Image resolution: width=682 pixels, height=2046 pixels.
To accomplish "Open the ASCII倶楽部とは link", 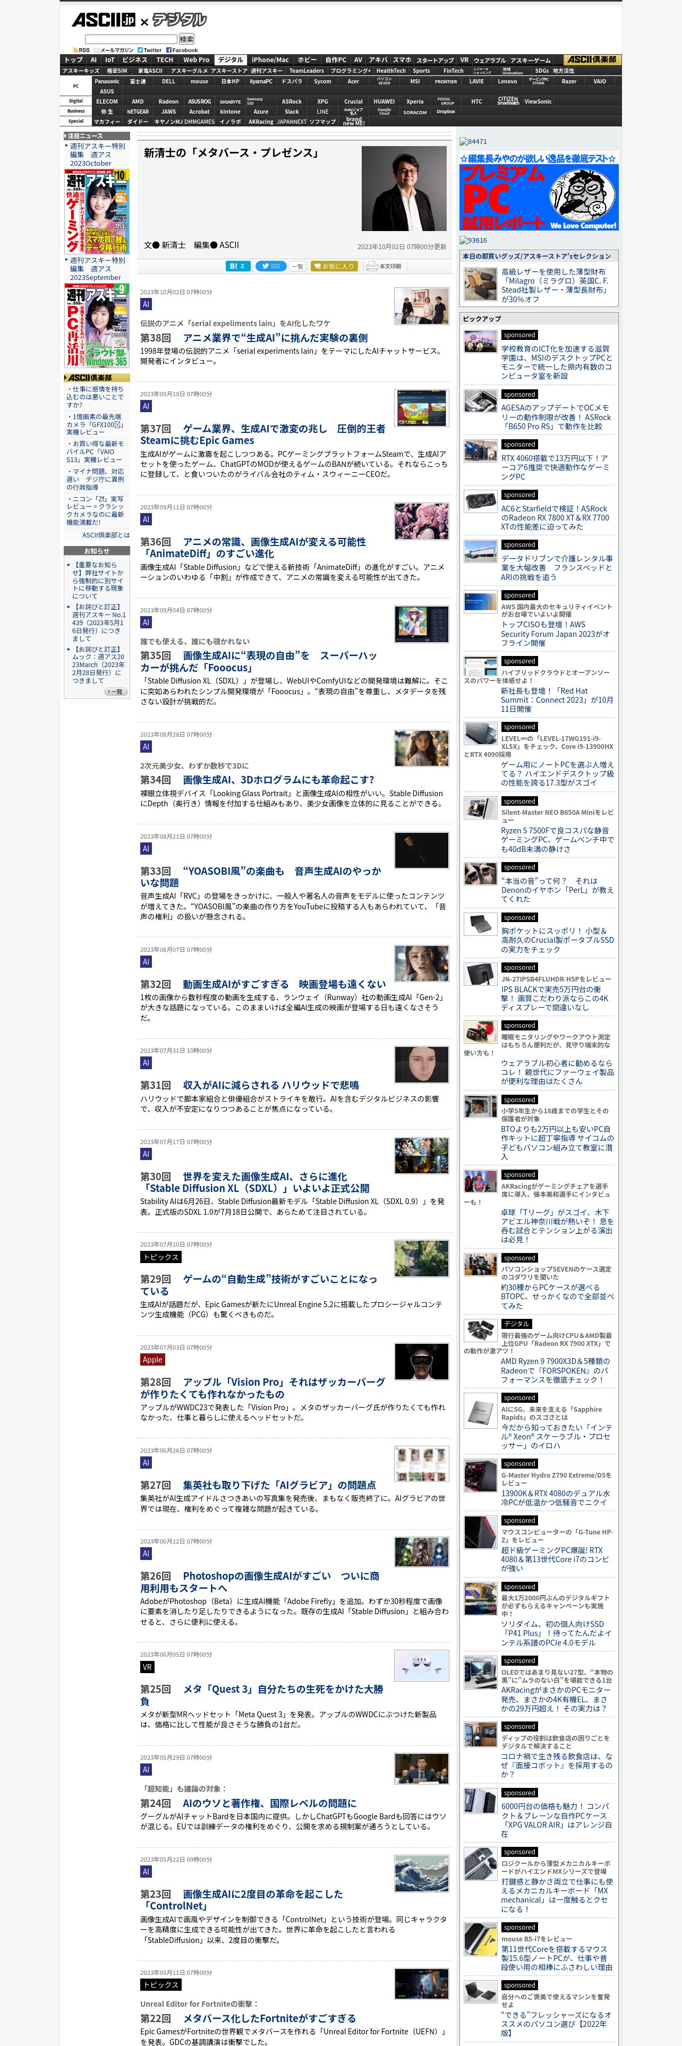I will point(106,535).
